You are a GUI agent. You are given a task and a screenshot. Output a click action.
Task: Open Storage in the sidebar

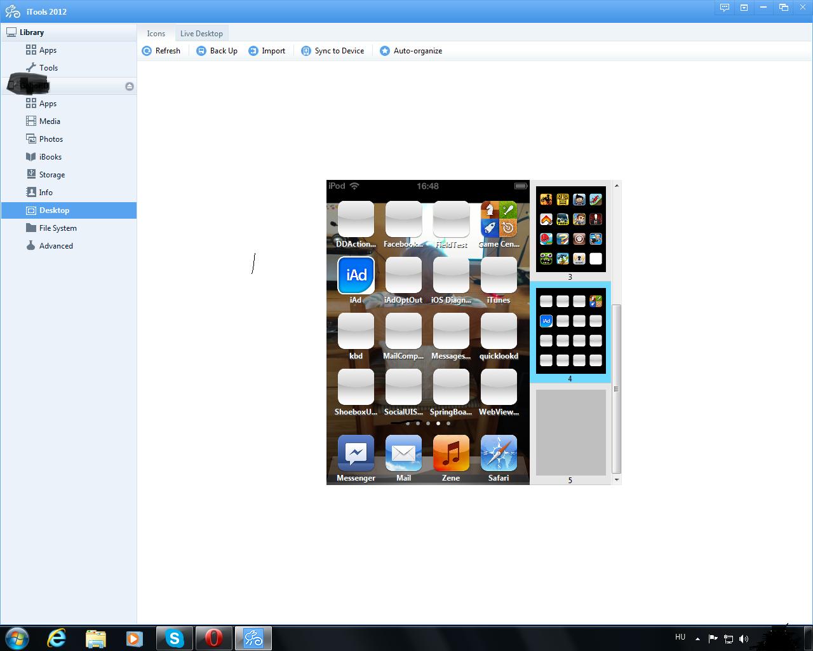(45, 175)
